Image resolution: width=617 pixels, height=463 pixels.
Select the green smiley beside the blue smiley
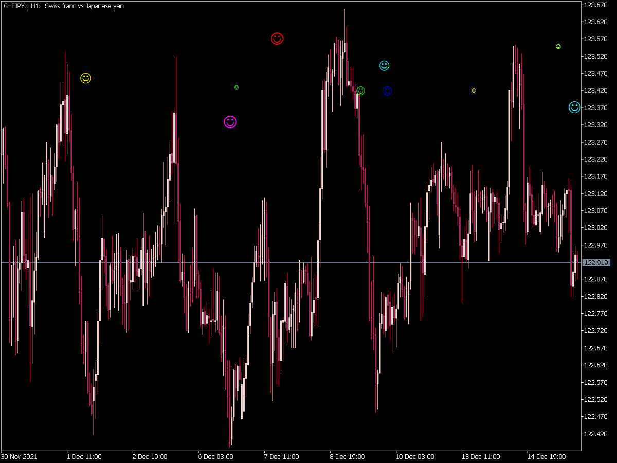361,91
